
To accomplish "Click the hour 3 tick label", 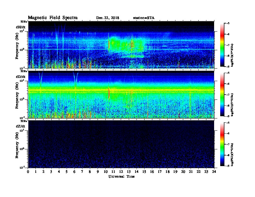I will click(51, 172).
